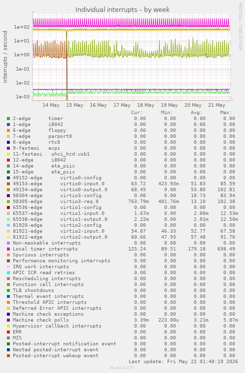Viewport: 245px width, 373px height.
Task: Click the virtio1-output.0 light green swatch
Action: 8,219
